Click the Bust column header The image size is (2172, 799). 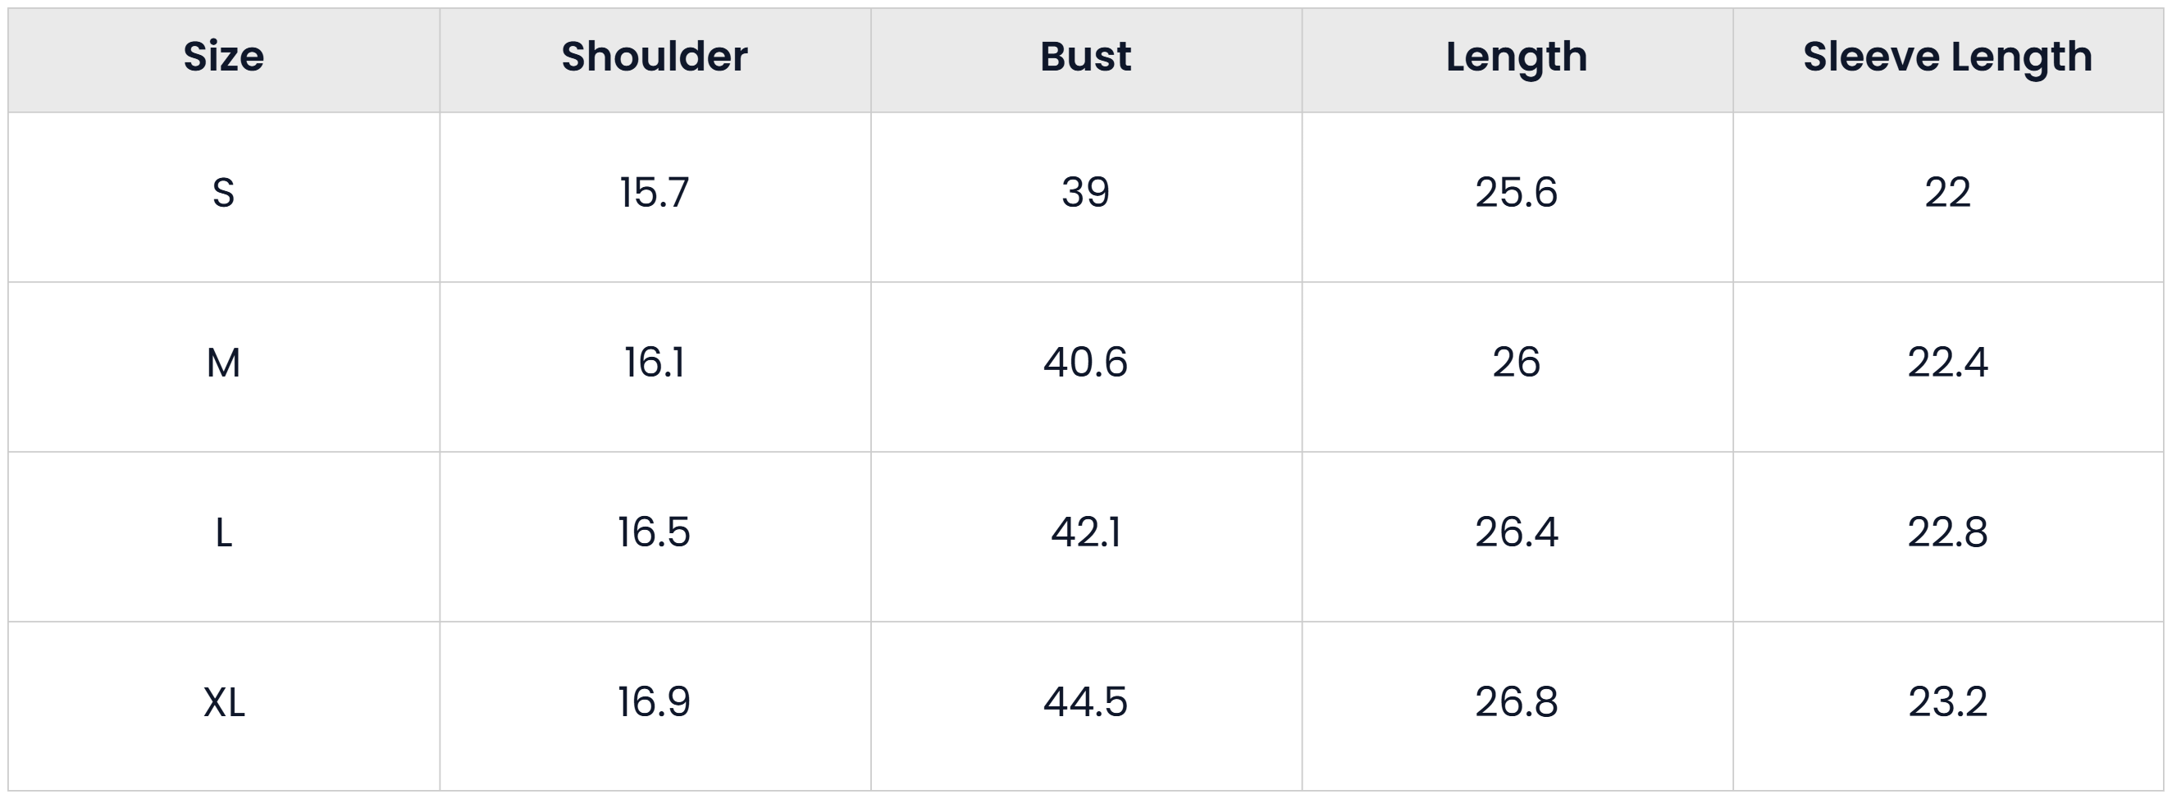1085,57
